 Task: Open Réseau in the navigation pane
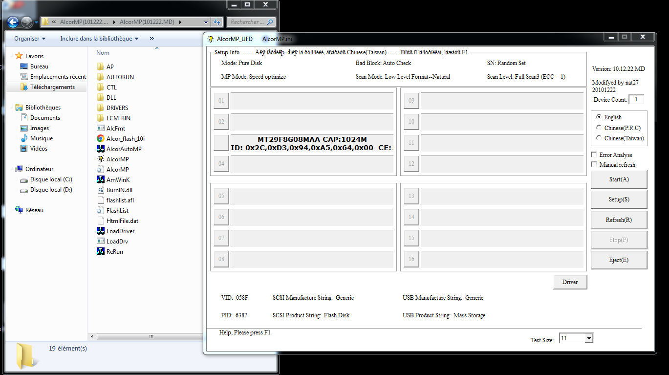[x=34, y=210]
